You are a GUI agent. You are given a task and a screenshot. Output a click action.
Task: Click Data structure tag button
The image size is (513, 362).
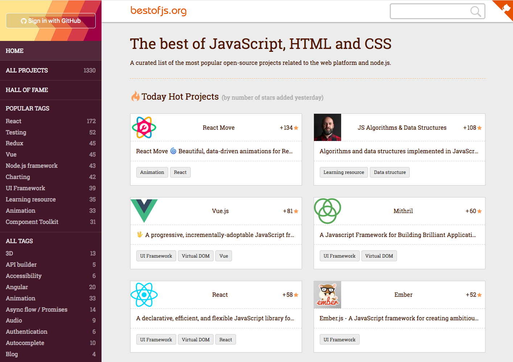coord(390,172)
